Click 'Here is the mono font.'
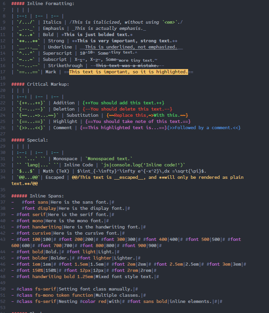 74,221
